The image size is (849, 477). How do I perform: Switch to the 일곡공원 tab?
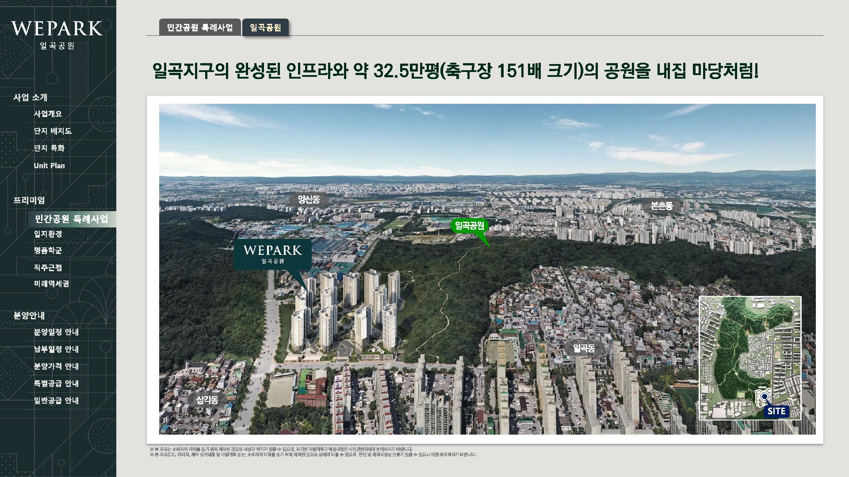click(265, 27)
